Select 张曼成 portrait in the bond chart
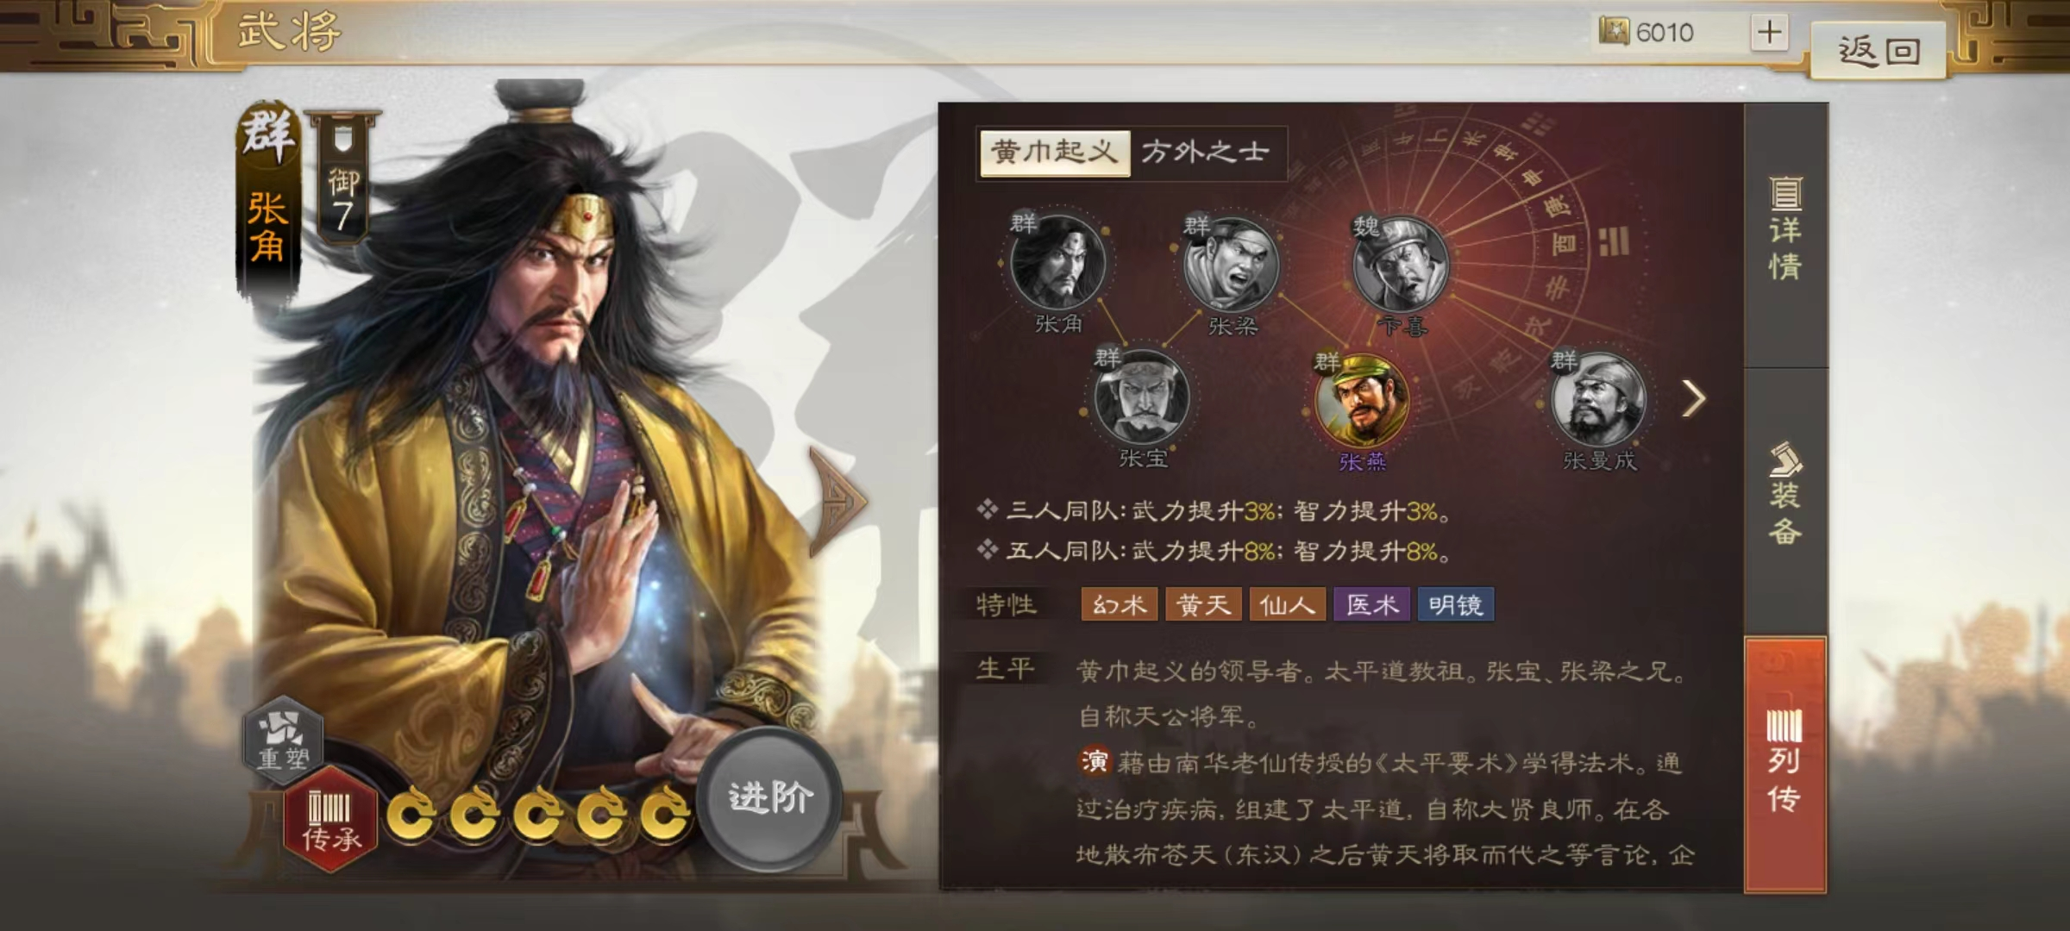Image resolution: width=2070 pixels, height=931 pixels. point(1598,399)
